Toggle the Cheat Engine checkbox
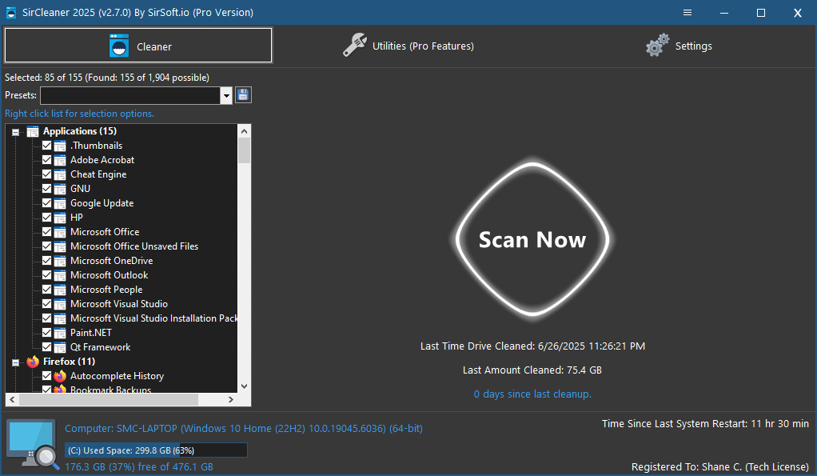Image resolution: width=817 pixels, height=476 pixels. [x=47, y=174]
